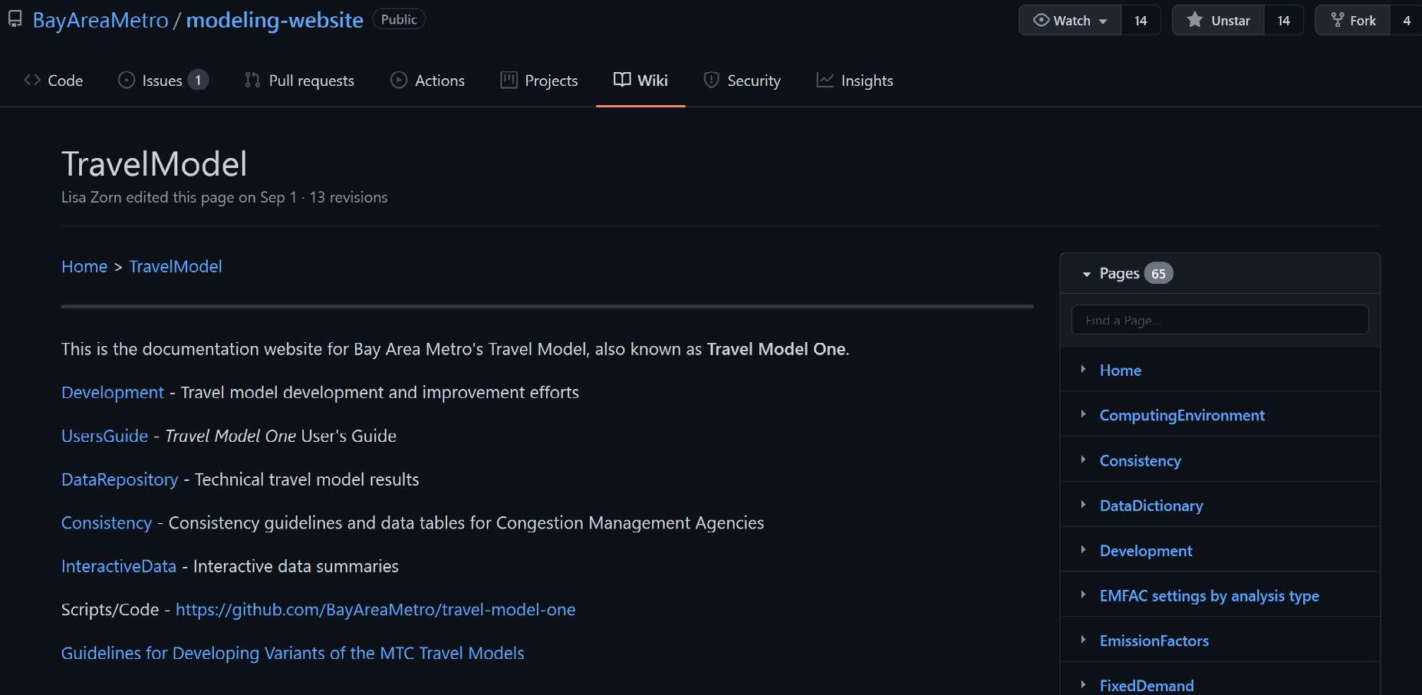Image resolution: width=1422 pixels, height=695 pixels.
Task: Open EMFAC settings by analysis type page
Action: point(1210,595)
